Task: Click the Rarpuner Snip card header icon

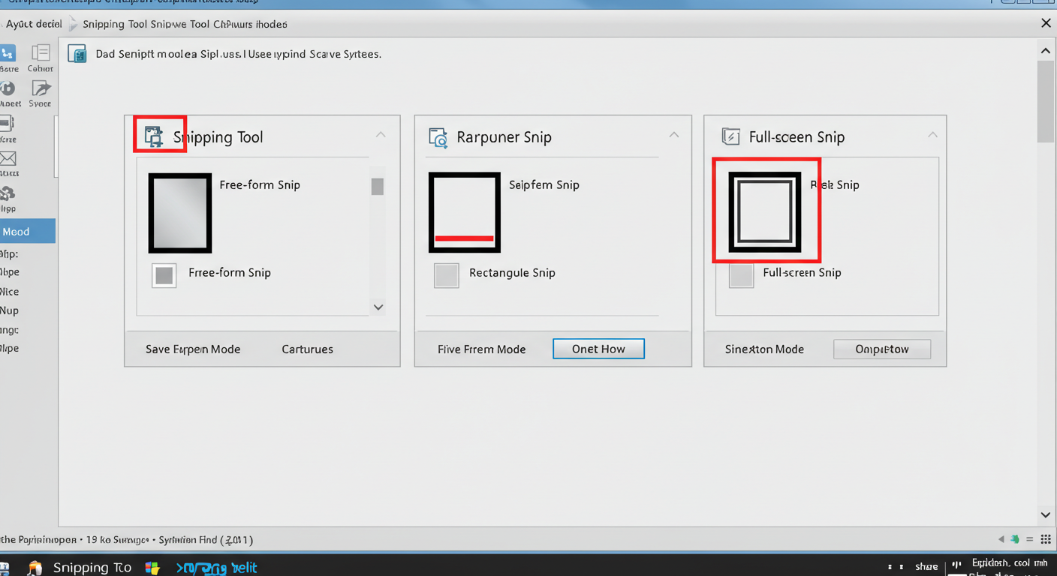Action: (438, 137)
